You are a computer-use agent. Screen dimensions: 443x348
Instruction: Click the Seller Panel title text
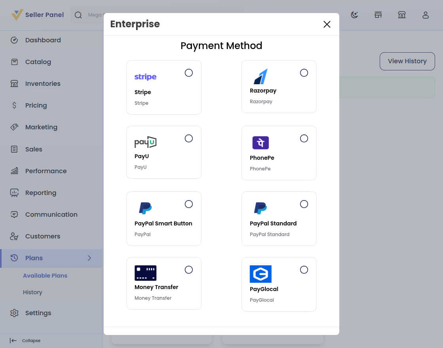pos(44,15)
